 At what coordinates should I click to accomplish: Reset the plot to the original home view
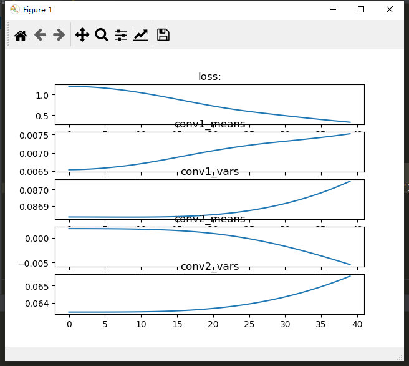[x=21, y=35]
